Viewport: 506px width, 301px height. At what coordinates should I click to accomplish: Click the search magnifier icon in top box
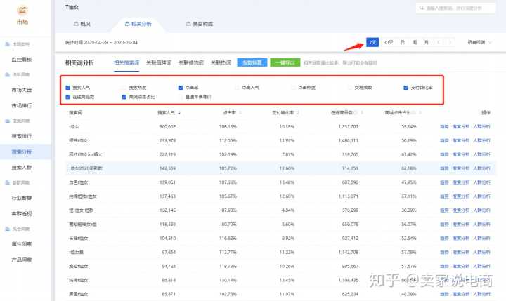pyautogui.click(x=422, y=8)
